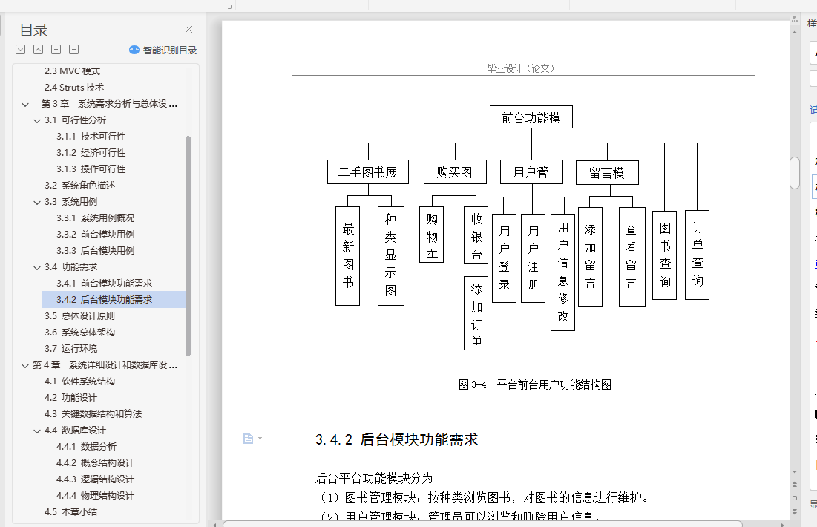Click the 添加订单 box in diagram
Image resolution: width=817 pixels, height=527 pixels.
[476, 312]
